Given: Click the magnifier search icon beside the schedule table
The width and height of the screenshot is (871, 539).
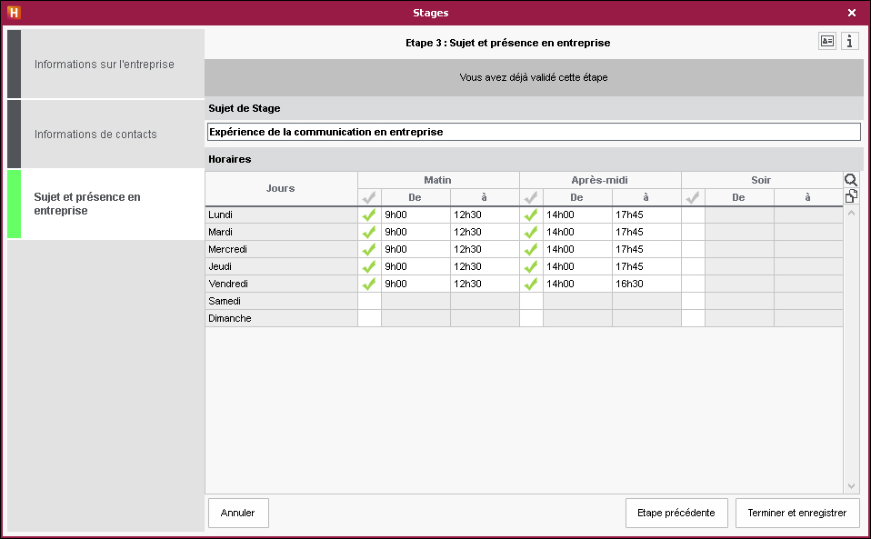Looking at the screenshot, I should coord(851,180).
